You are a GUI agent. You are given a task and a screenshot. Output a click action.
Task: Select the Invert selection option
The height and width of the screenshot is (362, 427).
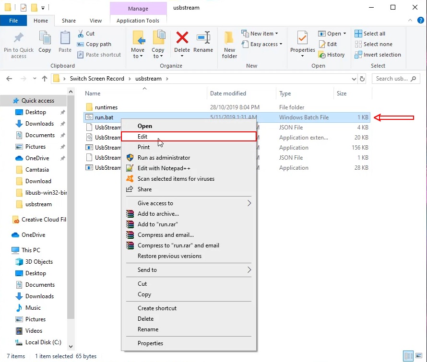(378, 55)
